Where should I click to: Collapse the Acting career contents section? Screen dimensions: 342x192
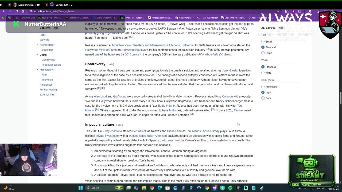(37, 45)
